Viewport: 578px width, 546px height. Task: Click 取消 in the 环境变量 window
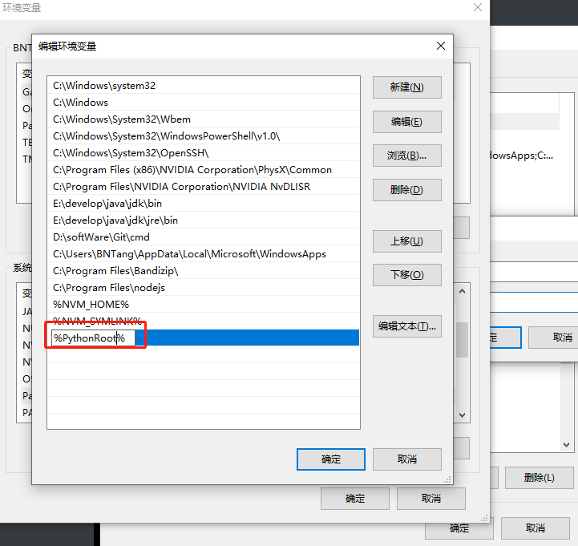pyautogui.click(x=431, y=499)
